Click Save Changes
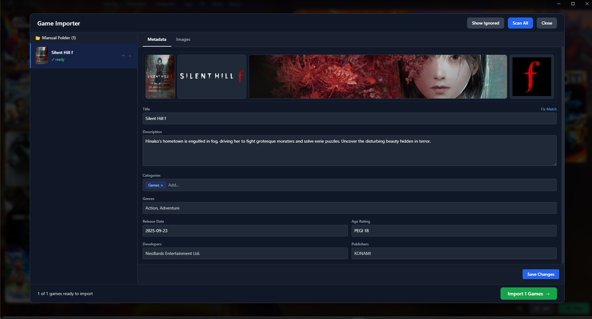Viewport: 592px width, 319px height. point(540,274)
